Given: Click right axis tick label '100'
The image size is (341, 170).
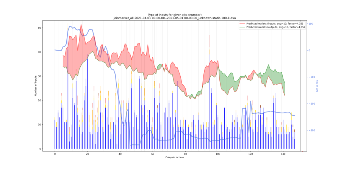Looking at the screenshot, I should click(310, 24).
